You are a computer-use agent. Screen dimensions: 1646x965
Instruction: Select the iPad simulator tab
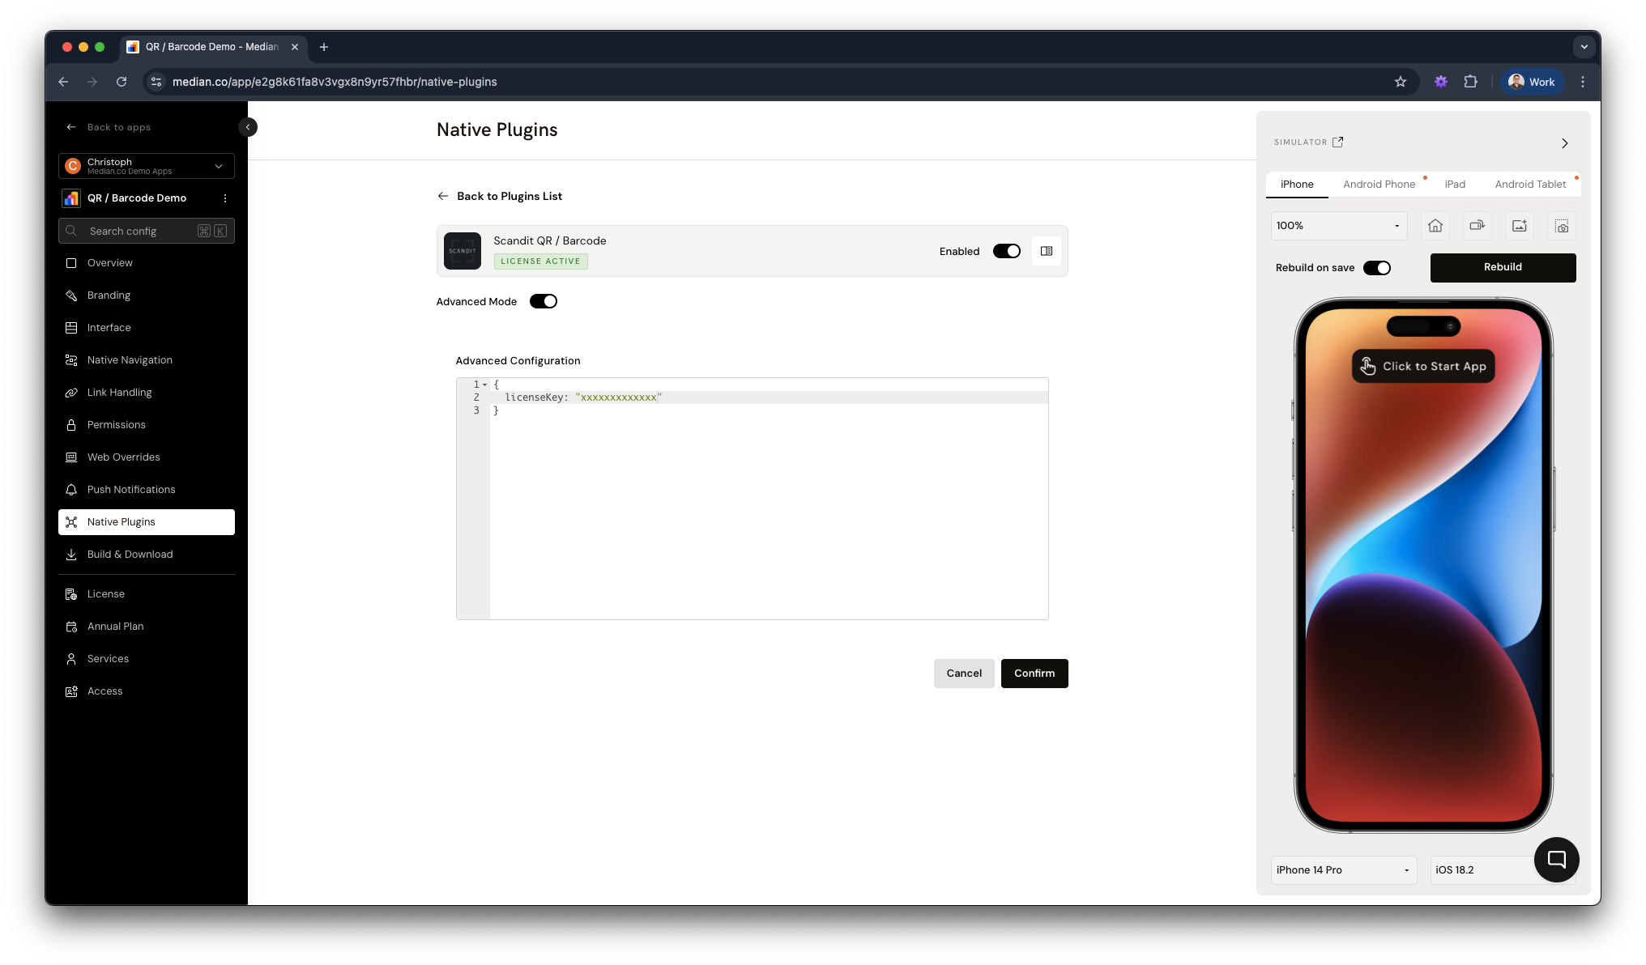(1455, 184)
